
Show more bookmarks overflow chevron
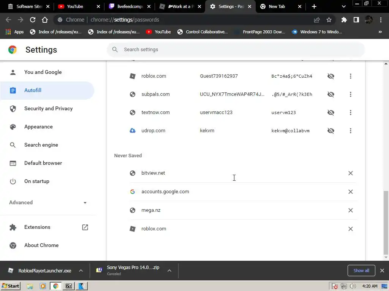point(380,32)
